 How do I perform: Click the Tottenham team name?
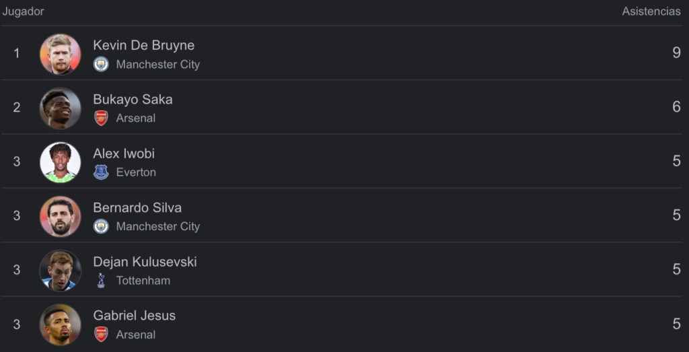pyautogui.click(x=143, y=281)
